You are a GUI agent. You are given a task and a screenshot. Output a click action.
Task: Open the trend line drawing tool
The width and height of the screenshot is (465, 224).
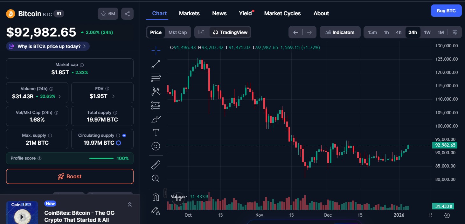156,63
